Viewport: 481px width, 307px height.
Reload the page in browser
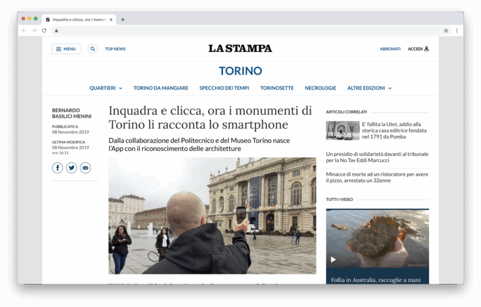click(x=44, y=30)
